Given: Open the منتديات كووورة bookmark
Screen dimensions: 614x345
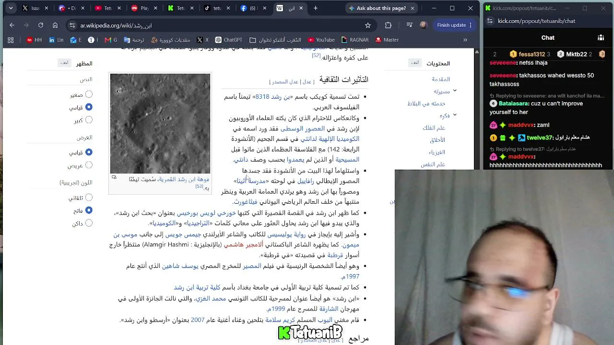Looking at the screenshot, I should [x=170, y=40].
